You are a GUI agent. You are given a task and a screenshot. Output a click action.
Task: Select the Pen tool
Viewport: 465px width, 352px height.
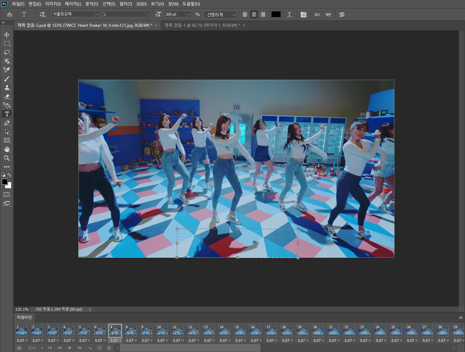(x=7, y=123)
